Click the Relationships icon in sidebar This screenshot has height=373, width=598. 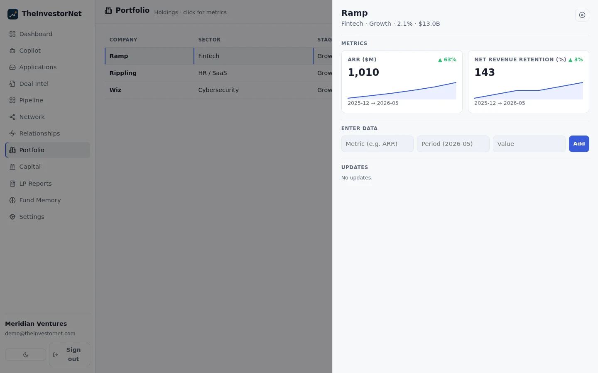tap(12, 133)
